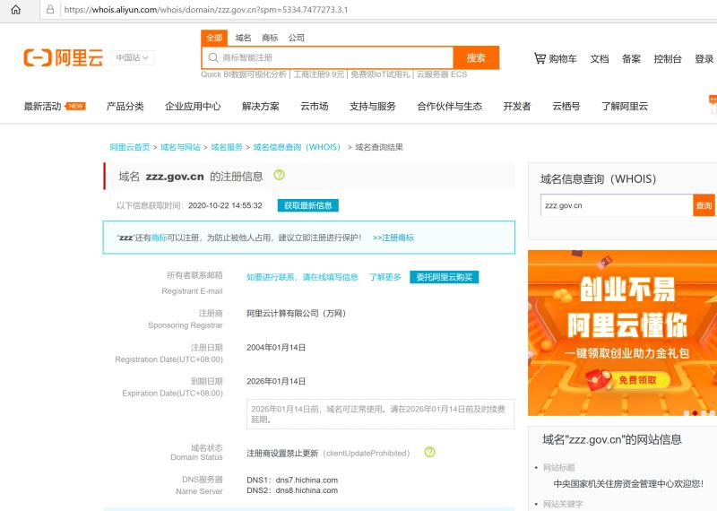Click 免费领取 button on banner
The height and width of the screenshot is (511, 717).
(637, 380)
